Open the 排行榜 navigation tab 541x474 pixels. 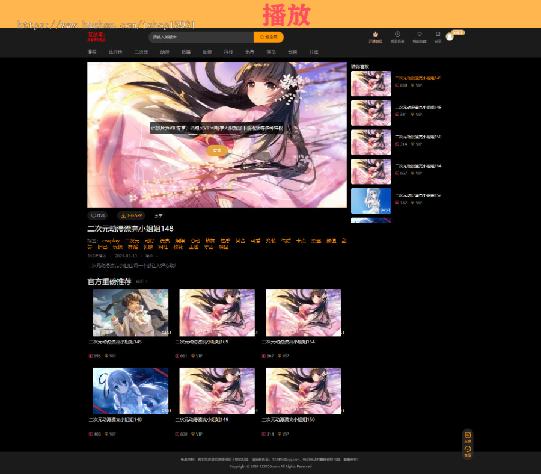(115, 52)
